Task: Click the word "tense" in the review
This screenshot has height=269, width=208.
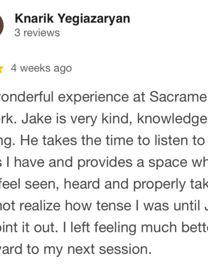Action: click(114, 206)
